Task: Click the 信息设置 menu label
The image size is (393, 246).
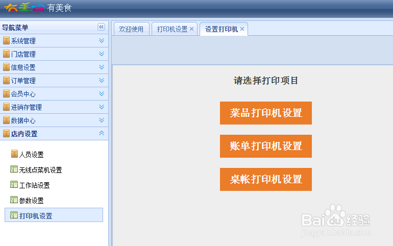Action: click(23, 67)
